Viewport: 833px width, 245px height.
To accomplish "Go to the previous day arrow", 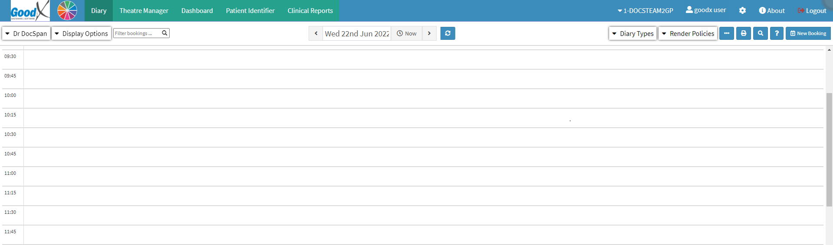I will (x=316, y=33).
